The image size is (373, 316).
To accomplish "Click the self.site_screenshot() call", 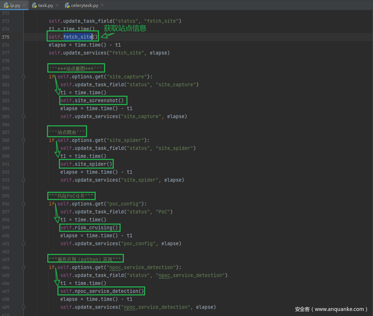I will pyautogui.click(x=93, y=100).
